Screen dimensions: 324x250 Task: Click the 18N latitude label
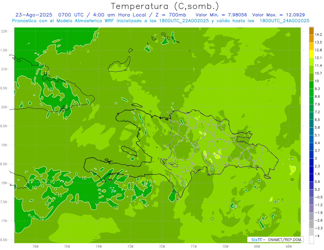click(4, 183)
